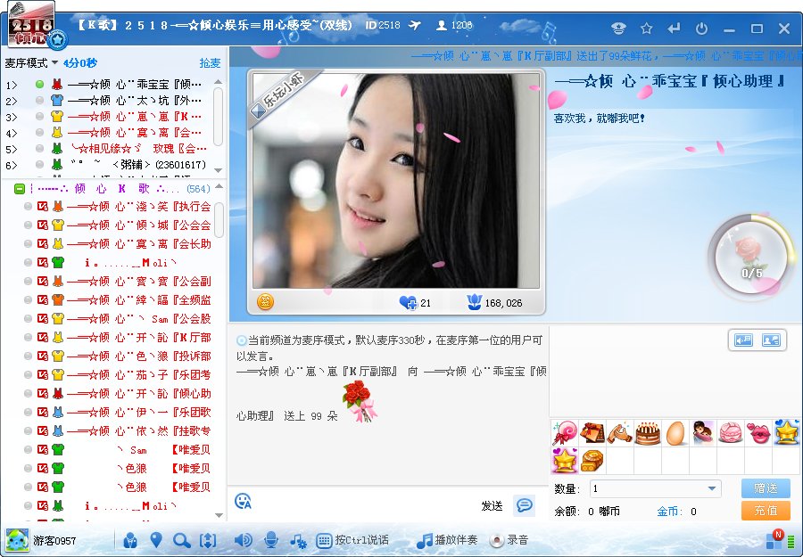Image resolution: width=803 pixels, height=557 pixels.
Task: Open the search magnifier tool
Action: coord(182,540)
